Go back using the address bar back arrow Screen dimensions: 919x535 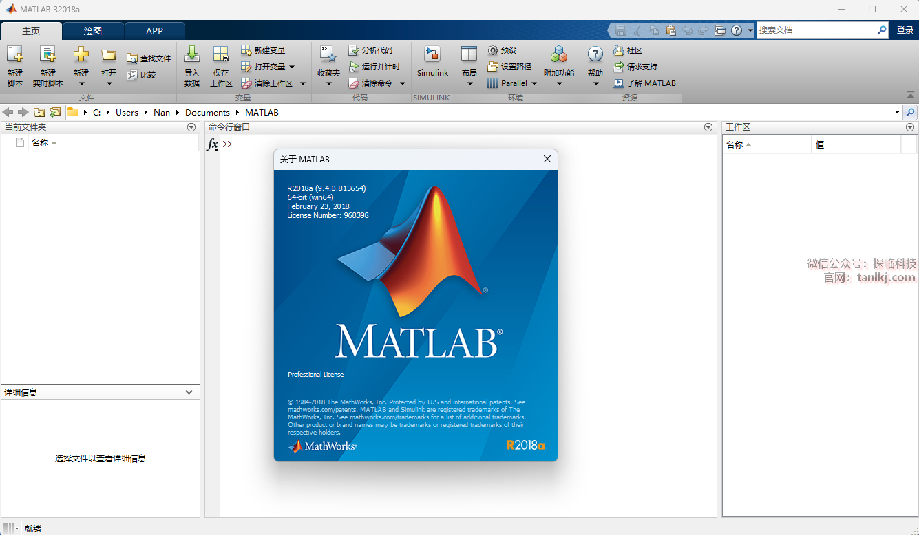[8, 112]
